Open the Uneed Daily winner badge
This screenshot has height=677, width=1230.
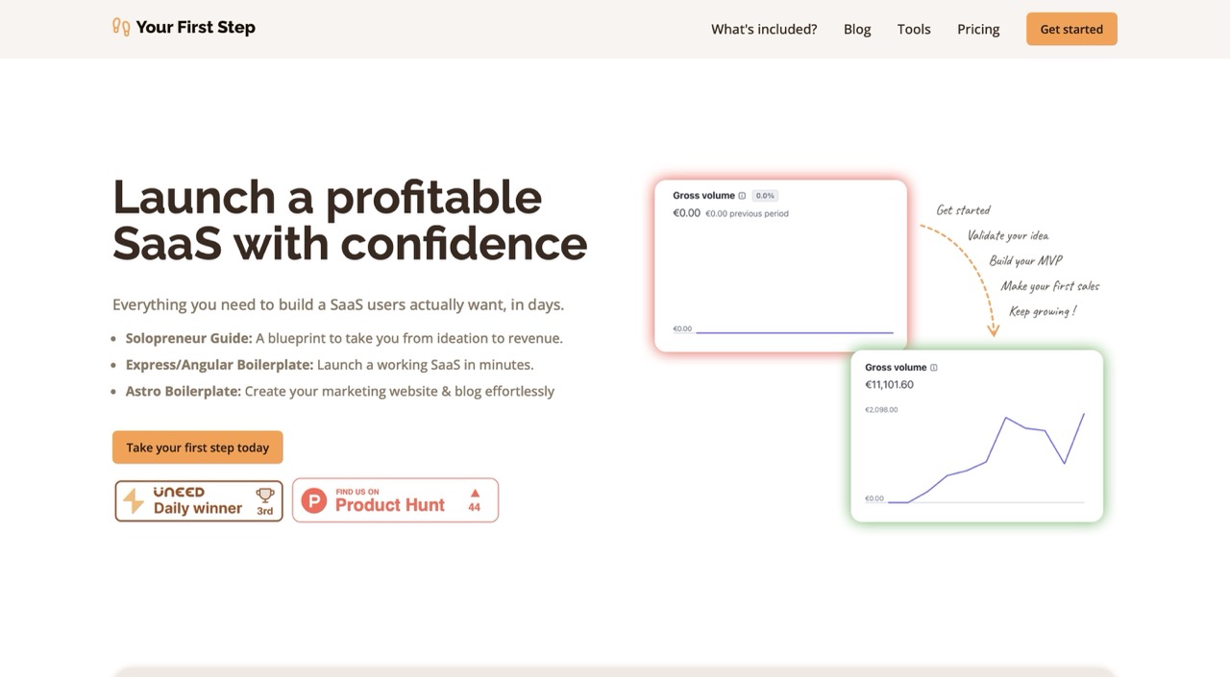click(199, 500)
